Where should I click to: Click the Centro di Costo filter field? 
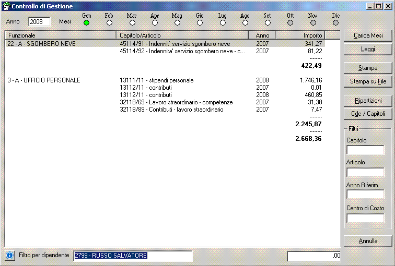(x=365, y=218)
